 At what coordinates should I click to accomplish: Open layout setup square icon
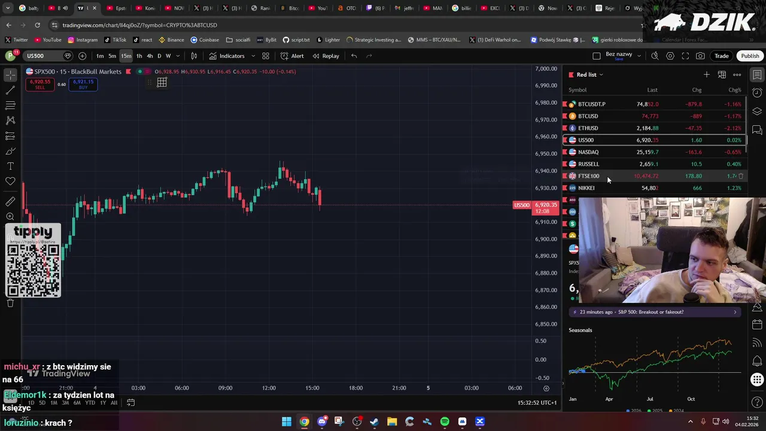[x=597, y=56]
